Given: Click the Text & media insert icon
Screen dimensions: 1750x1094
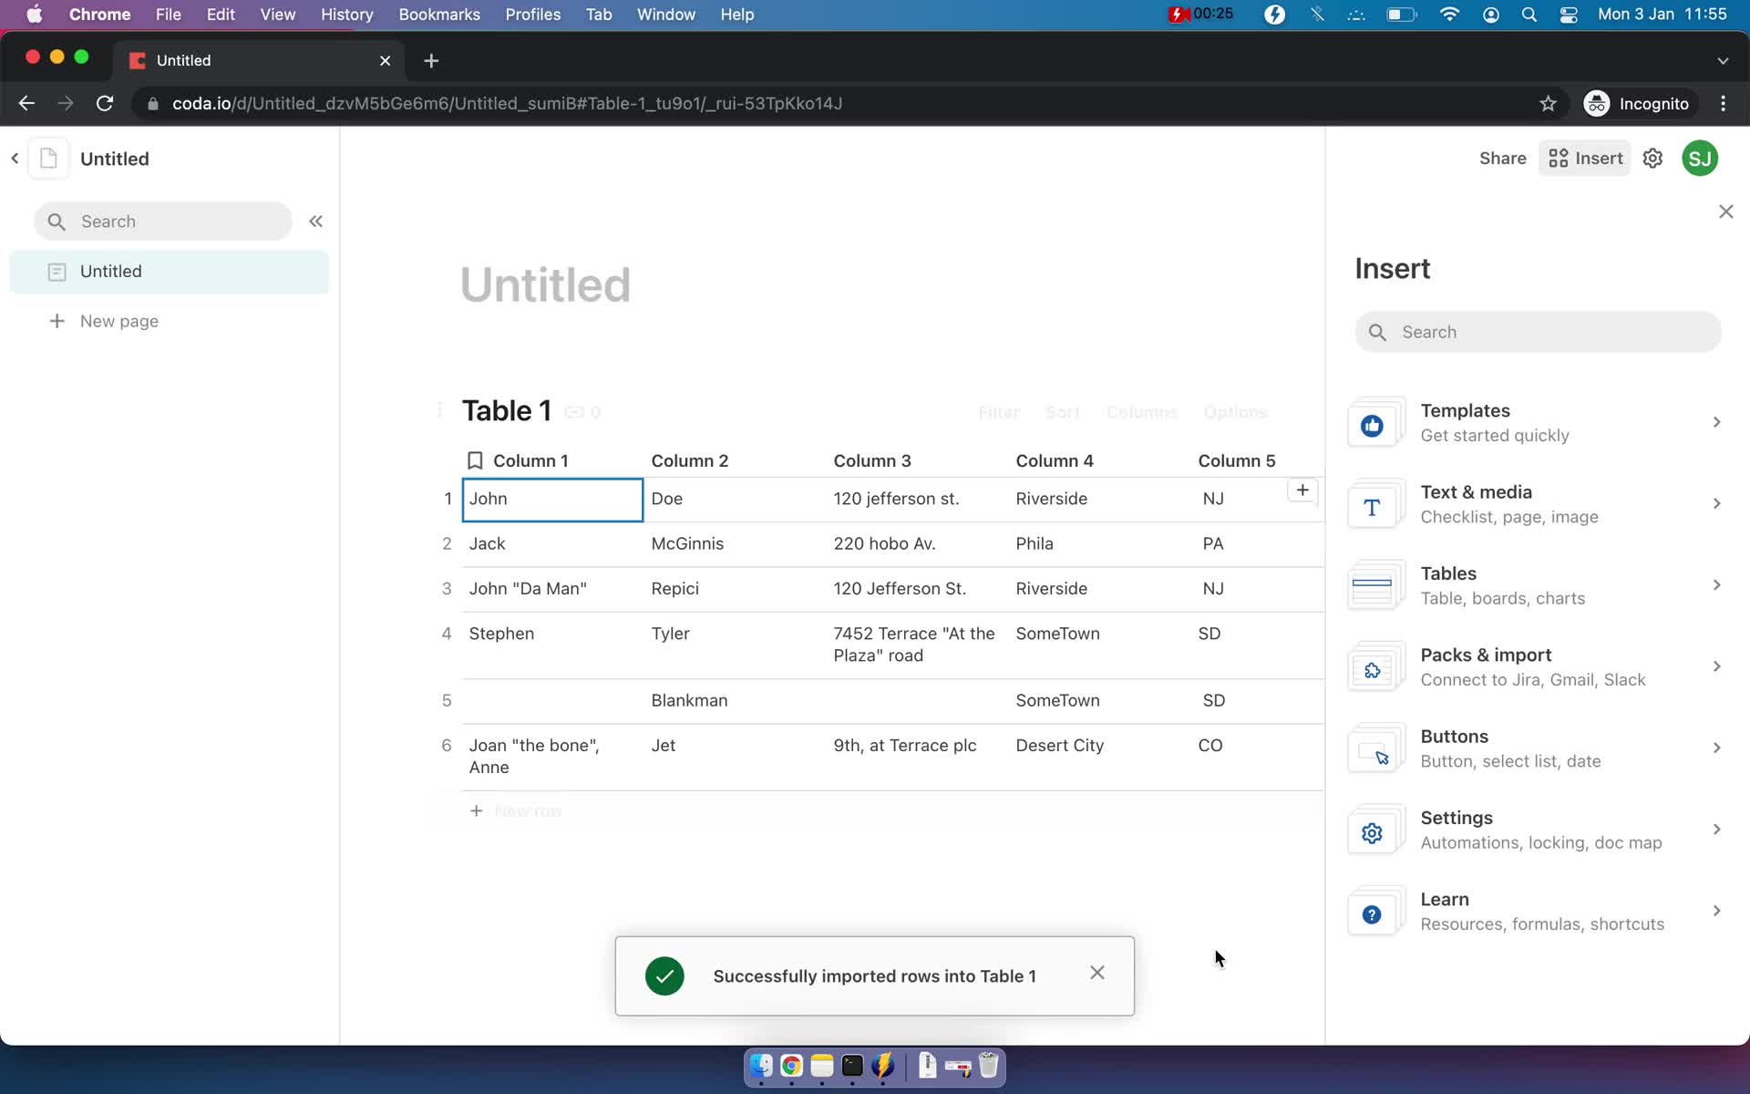Looking at the screenshot, I should point(1371,505).
